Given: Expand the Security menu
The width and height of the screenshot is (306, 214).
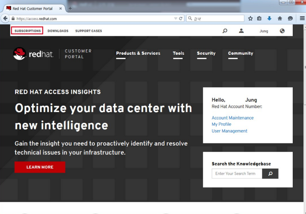Looking at the screenshot, I should (x=206, y=53).
